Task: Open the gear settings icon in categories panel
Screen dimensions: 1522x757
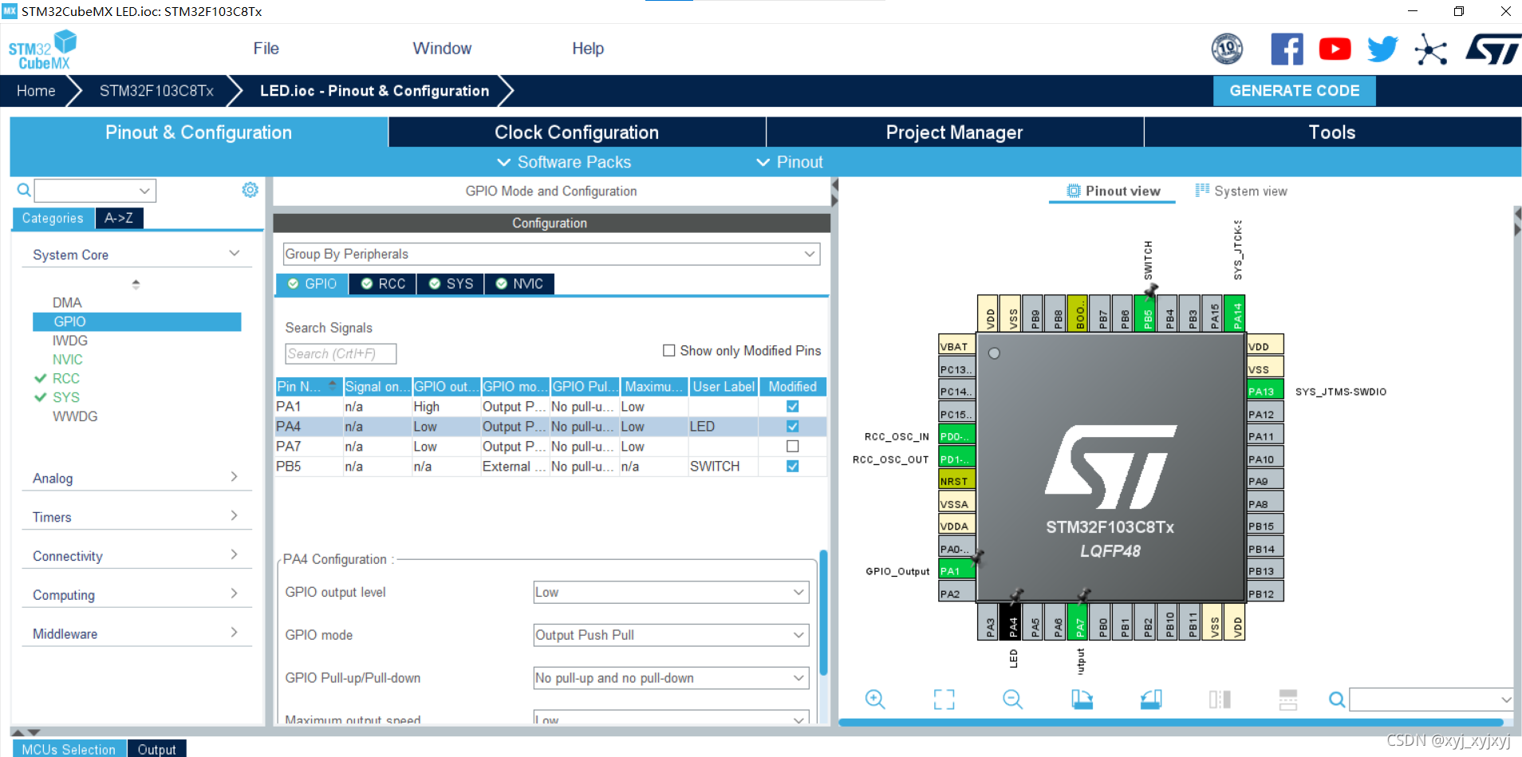Action: pos(250,190)
